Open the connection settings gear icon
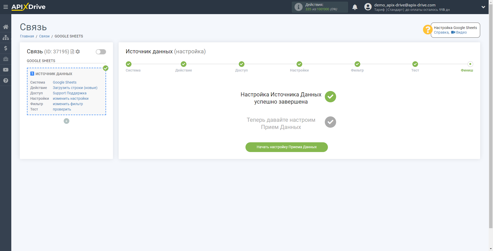This screenshot has width=493, height=251. pyautogui.click(x=78, y=52)
